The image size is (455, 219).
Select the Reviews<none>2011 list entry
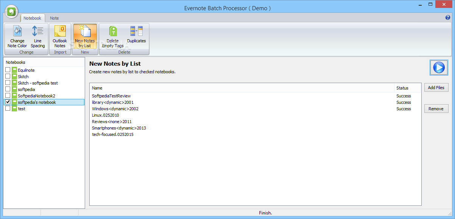click(x=255, y=122)
